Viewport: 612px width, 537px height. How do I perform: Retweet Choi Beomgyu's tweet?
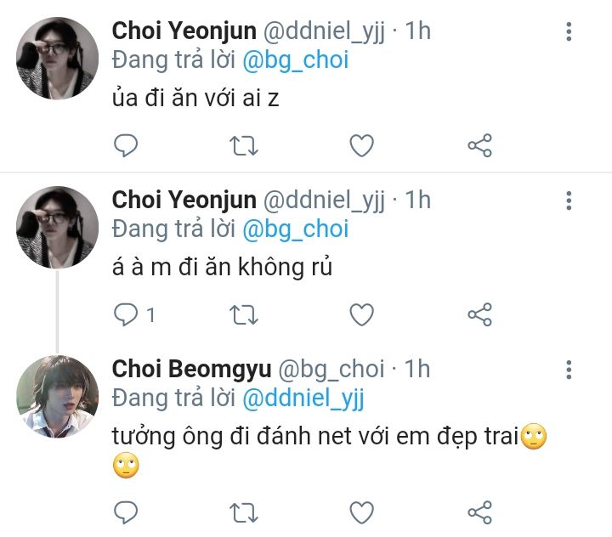coord(244,512)
